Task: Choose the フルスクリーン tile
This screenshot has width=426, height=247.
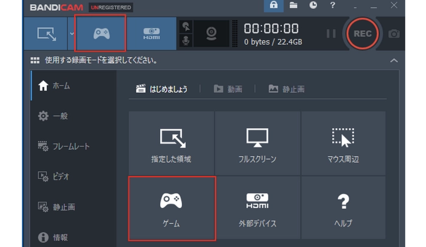Action: [x=257, y=143]
